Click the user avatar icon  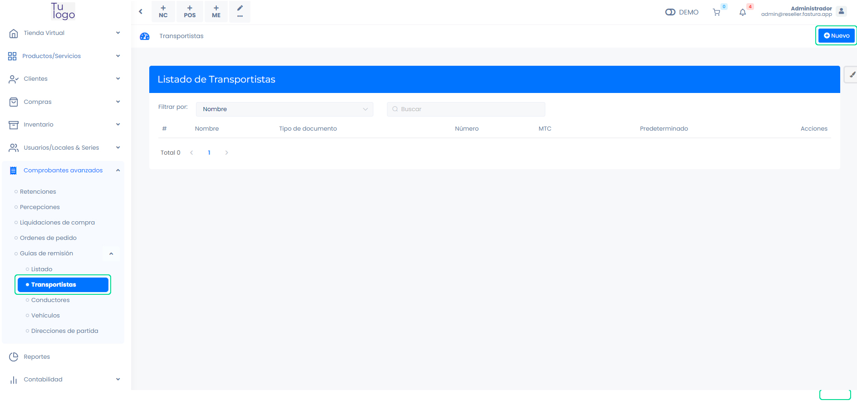841,11
